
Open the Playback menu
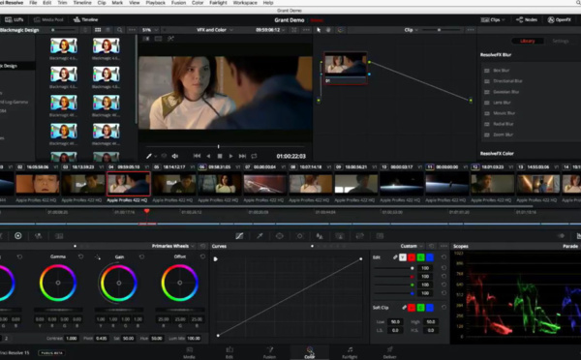click(x=155, y=3)
